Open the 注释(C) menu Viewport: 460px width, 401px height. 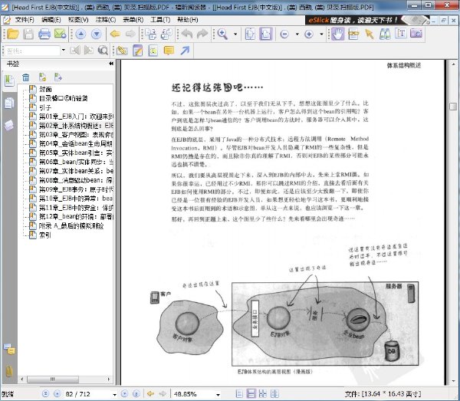[106, 20]
